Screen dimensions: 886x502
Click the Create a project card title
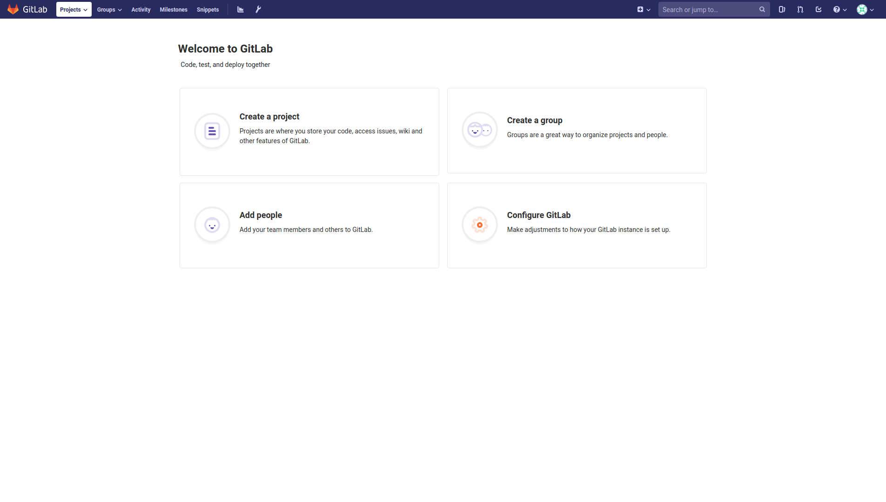click(x=269, y=117)
